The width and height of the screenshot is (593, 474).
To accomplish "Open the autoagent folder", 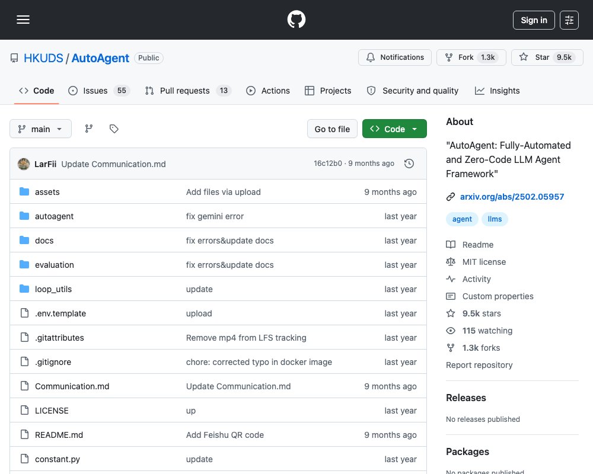I will click(54, 216).
